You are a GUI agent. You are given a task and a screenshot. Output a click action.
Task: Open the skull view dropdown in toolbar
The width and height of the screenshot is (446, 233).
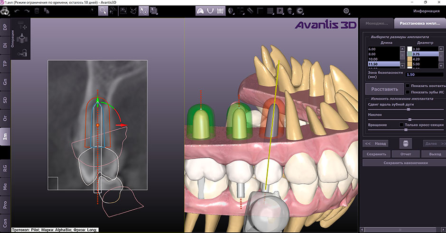coord(290,11)
